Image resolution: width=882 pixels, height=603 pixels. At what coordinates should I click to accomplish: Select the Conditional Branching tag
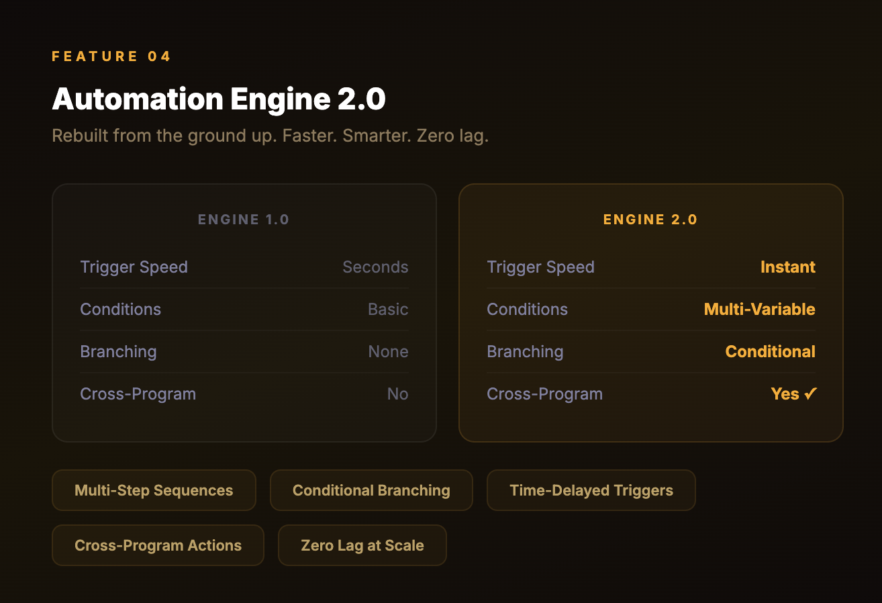(x=371, y=490)
